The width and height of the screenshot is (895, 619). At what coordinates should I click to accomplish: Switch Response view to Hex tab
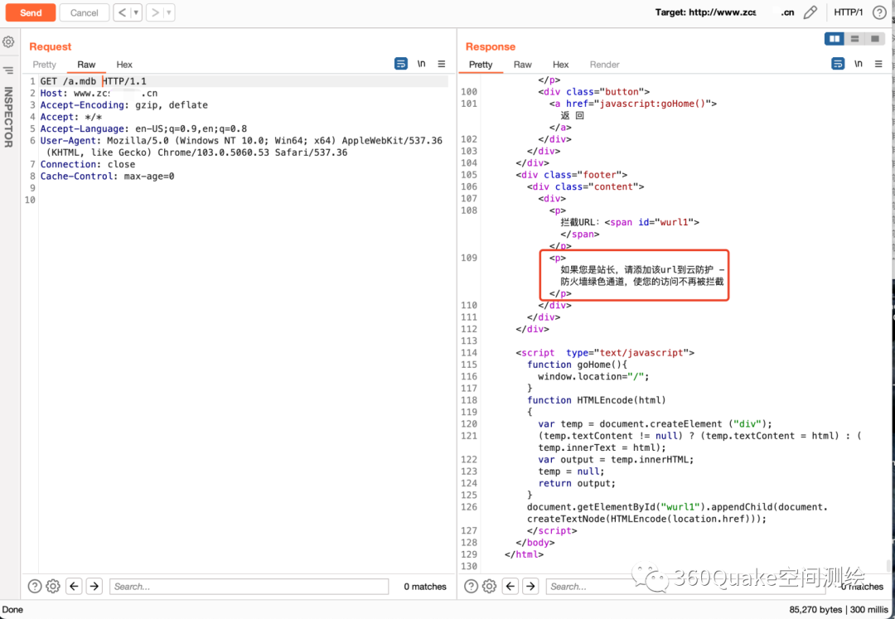coord(560,65)
